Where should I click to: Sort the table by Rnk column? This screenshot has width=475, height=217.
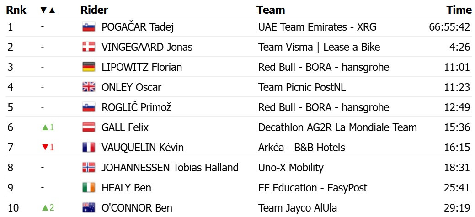(16, 10)
